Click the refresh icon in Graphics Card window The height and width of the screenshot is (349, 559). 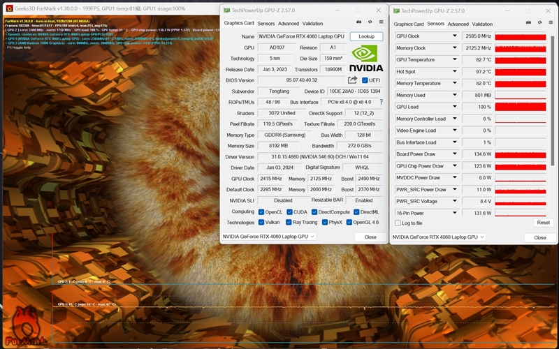point(370,22)
